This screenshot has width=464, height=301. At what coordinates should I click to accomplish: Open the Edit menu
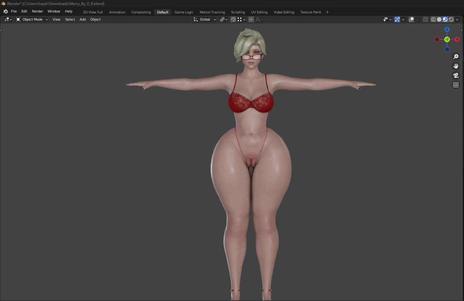(x=24, y=12)
